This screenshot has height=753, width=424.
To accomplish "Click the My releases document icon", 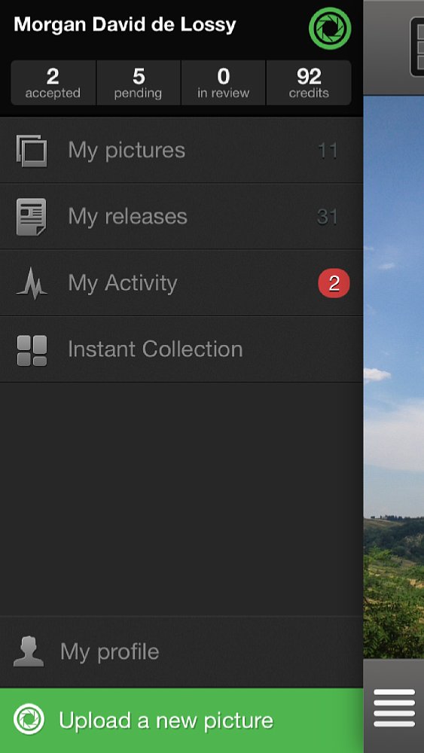I will pyautogui.click(x=31, y=217).
